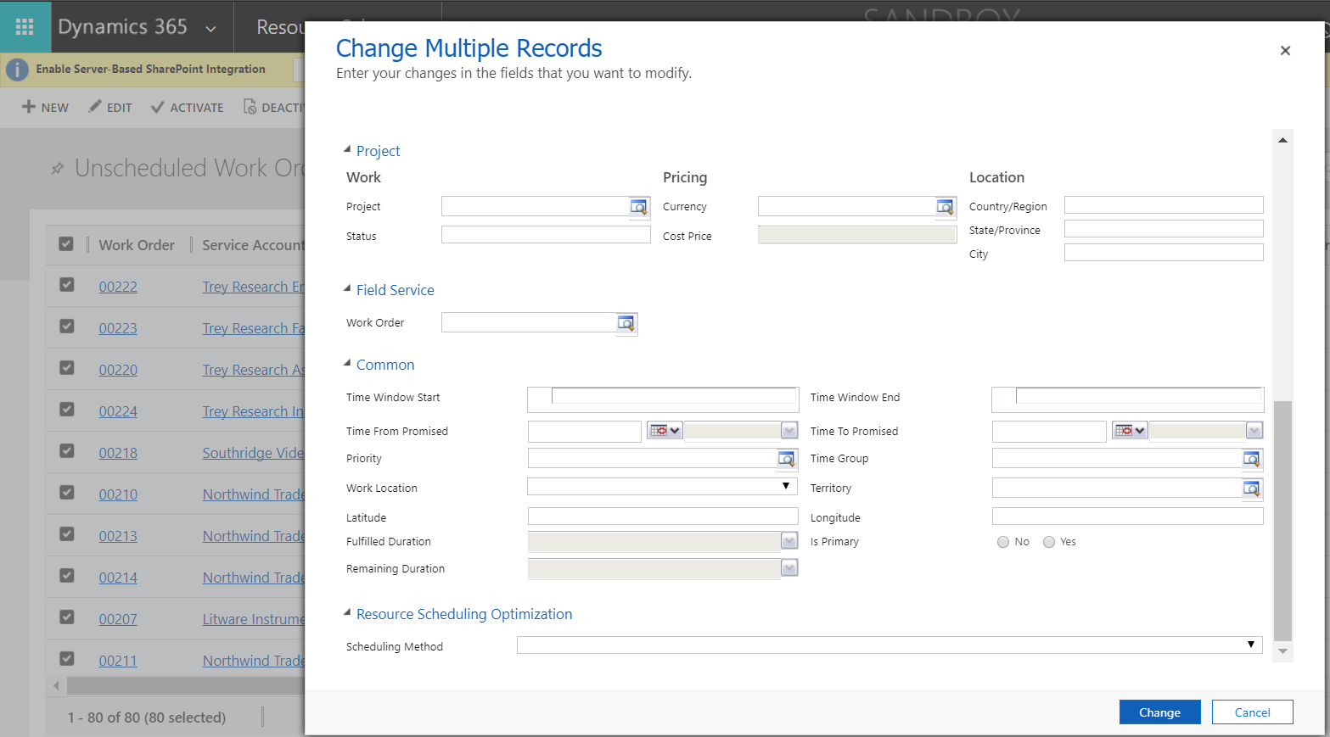The height and width of the screenshot is (737, 1330).
Task: Open the Currency lookup magnifier
Action: [x=945, y=206]
